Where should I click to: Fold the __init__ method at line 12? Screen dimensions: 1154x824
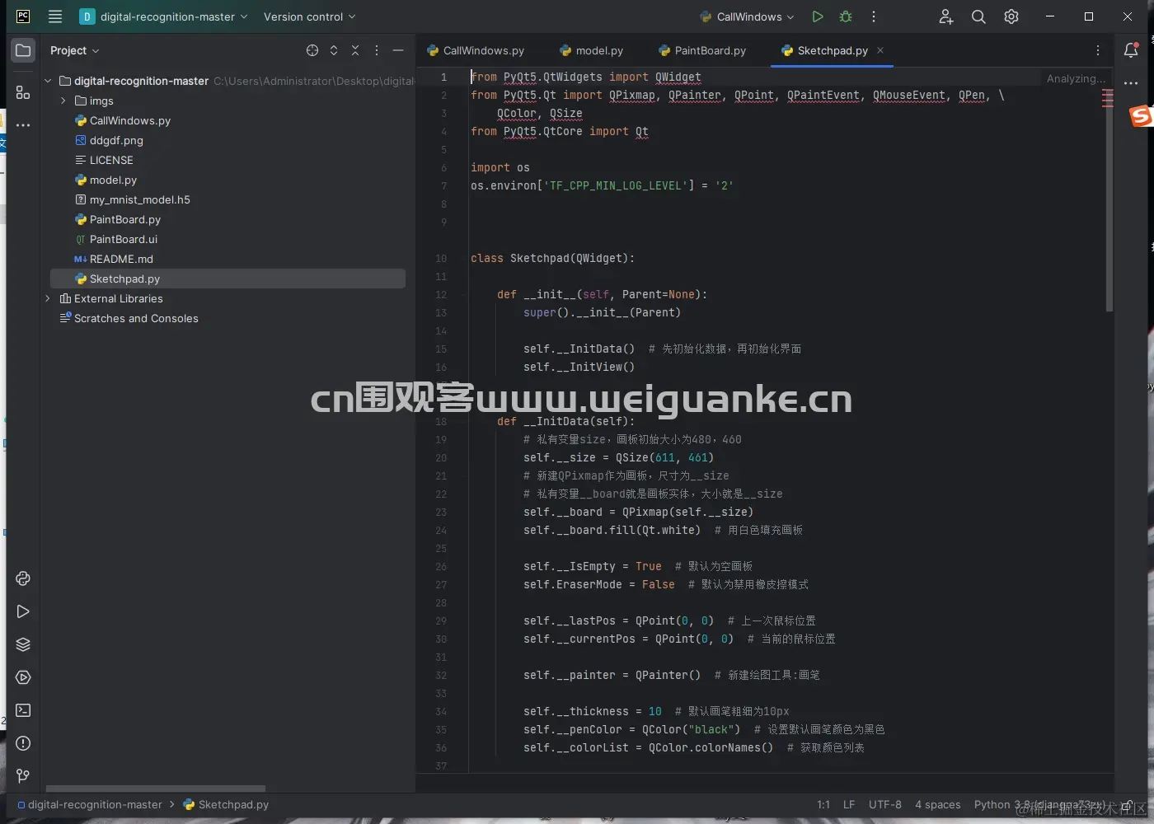point(462,294)
